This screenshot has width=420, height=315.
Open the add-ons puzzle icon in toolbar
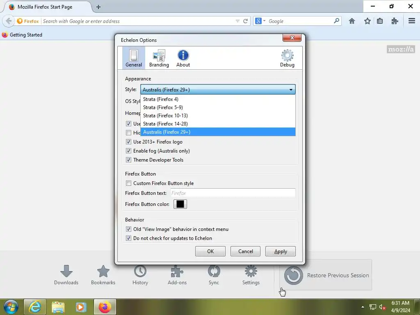click(x=395, y=21)
